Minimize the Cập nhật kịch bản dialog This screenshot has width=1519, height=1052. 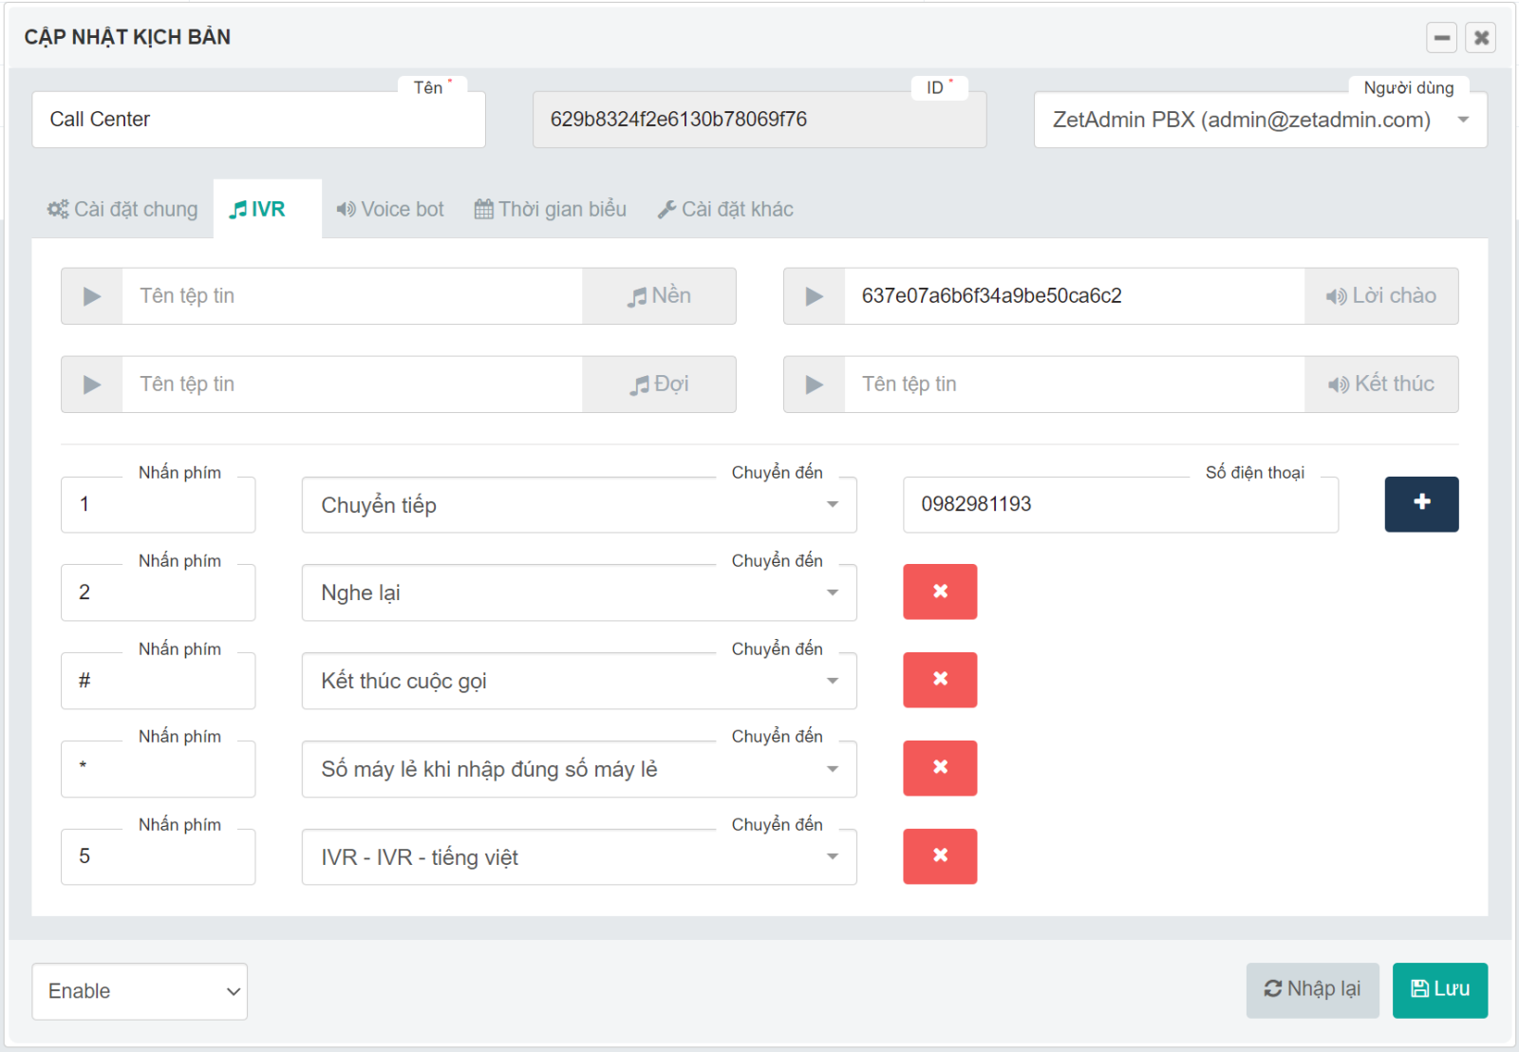[x=1441, y=38]
